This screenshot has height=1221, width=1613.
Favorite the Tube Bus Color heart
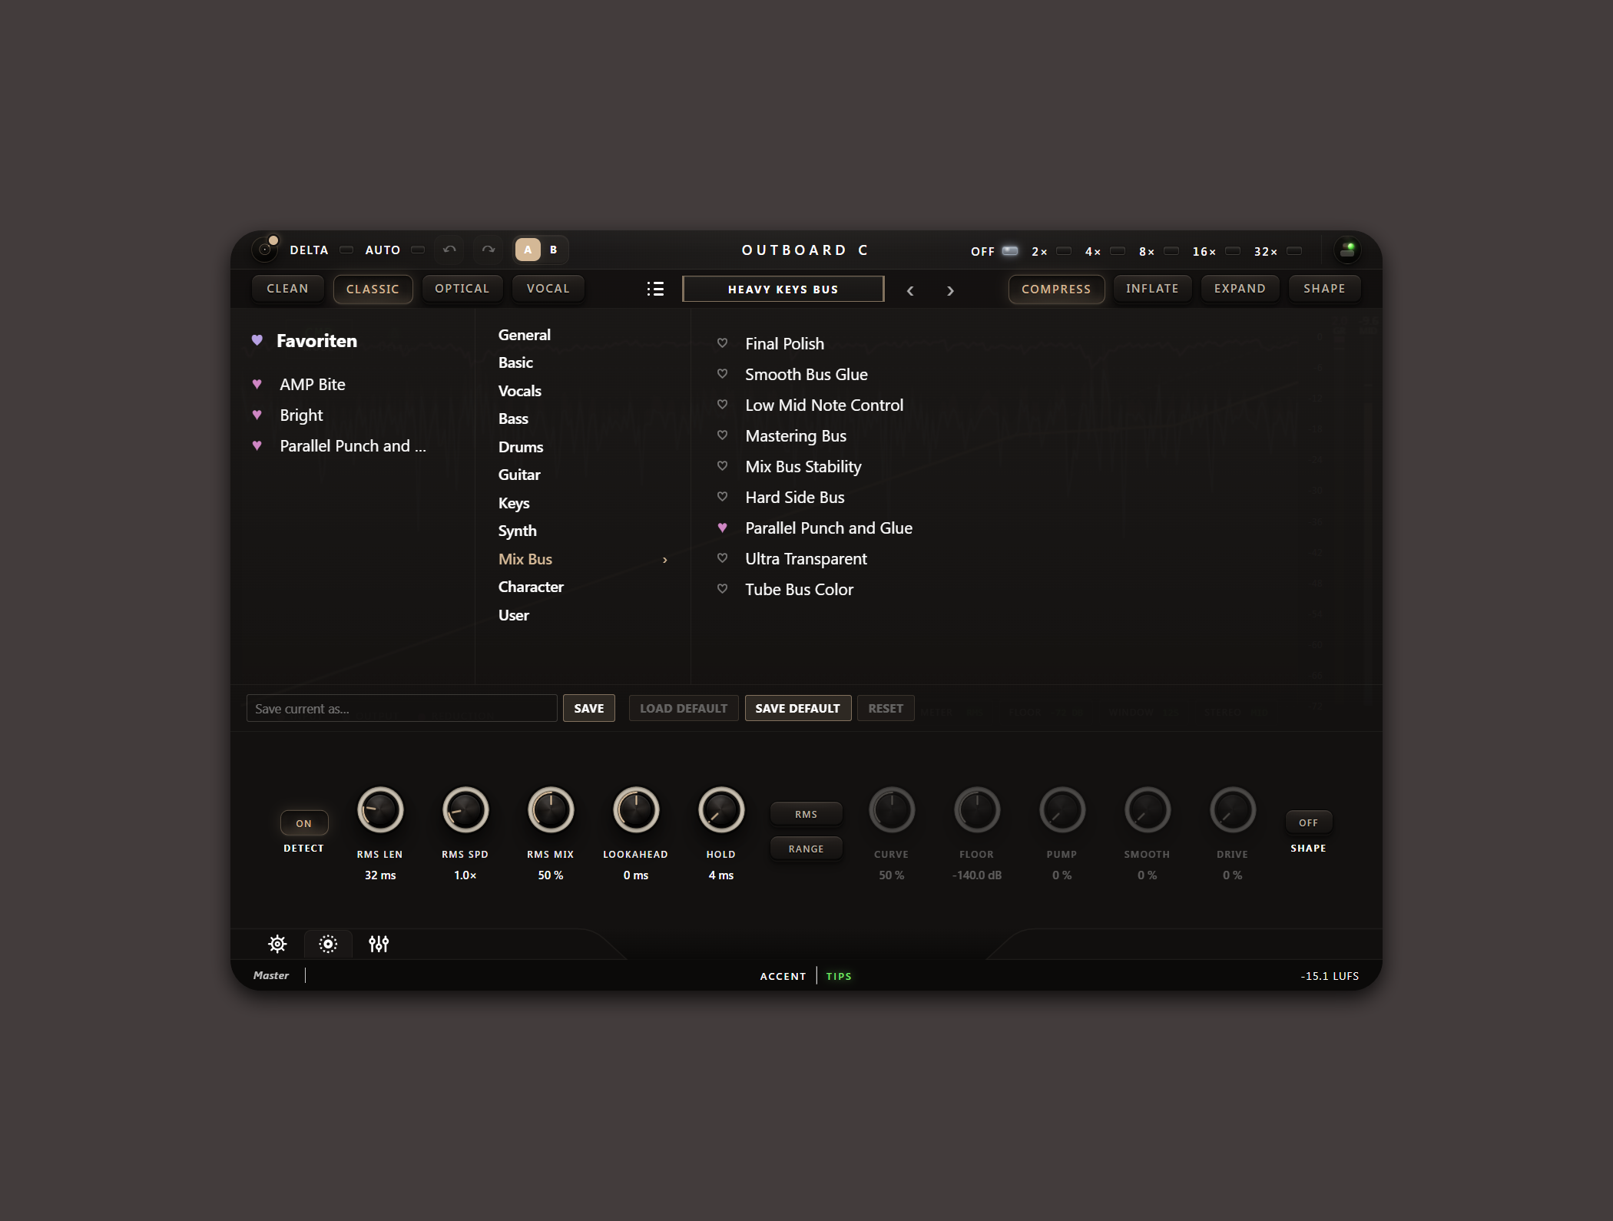pos(722,589)
